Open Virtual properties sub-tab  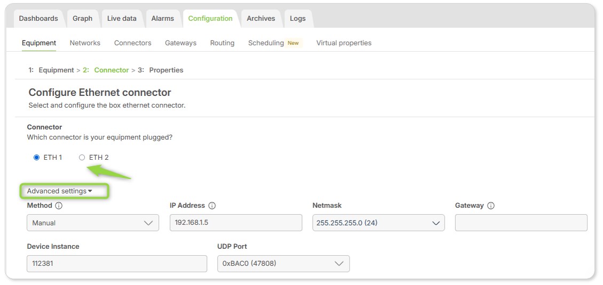pos(344,43)
